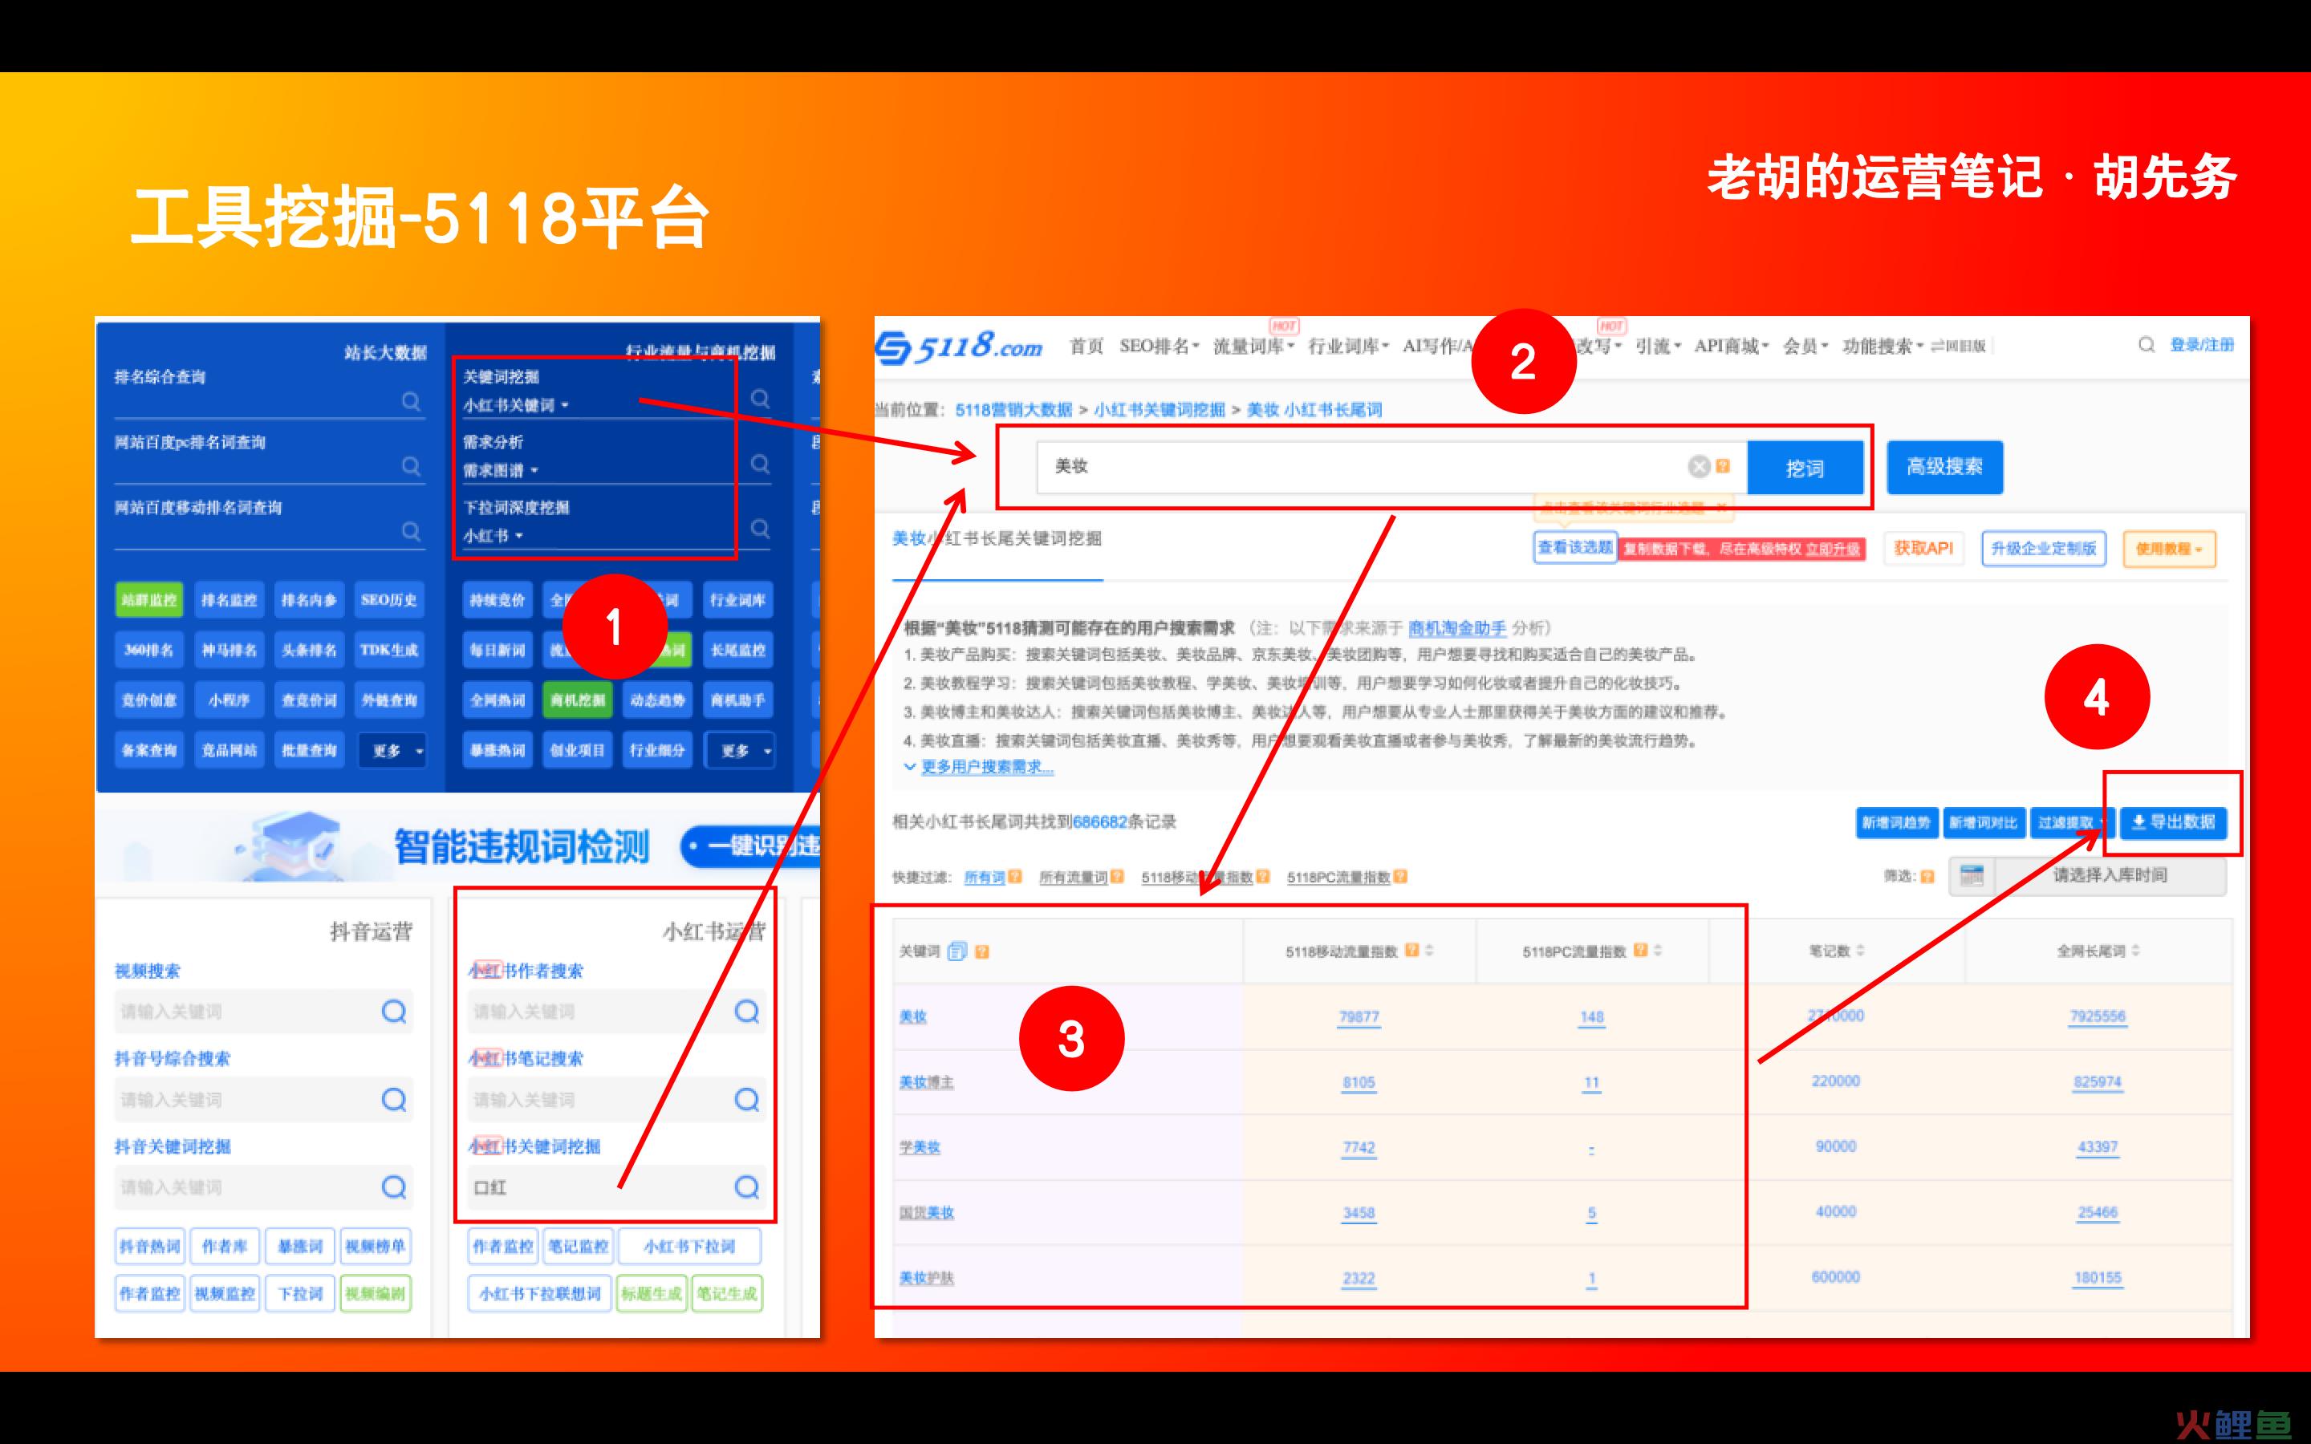The image size is (2311, 1444).
Task: Open 小红书 dropdown under 下拉词深度挖掘
Action: pyautogui.click(x=493, y=536)
